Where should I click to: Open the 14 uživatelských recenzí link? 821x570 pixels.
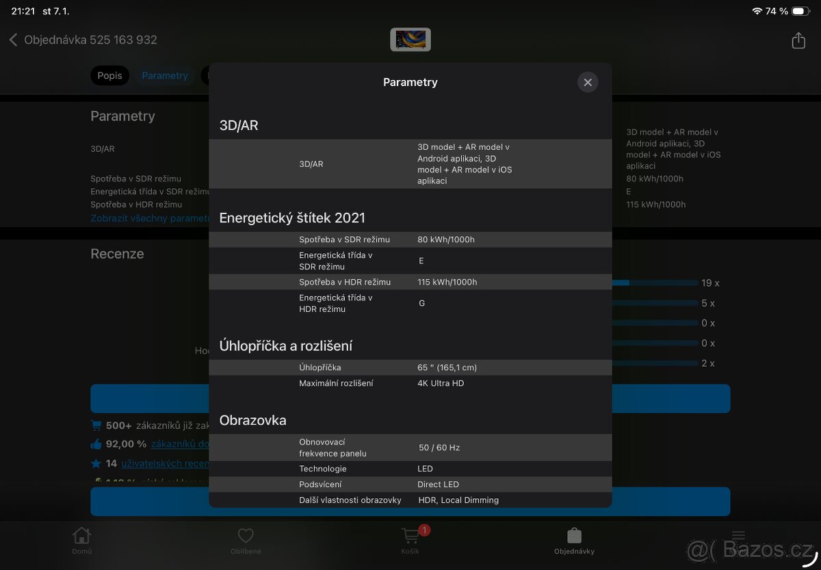coord(166,463)
